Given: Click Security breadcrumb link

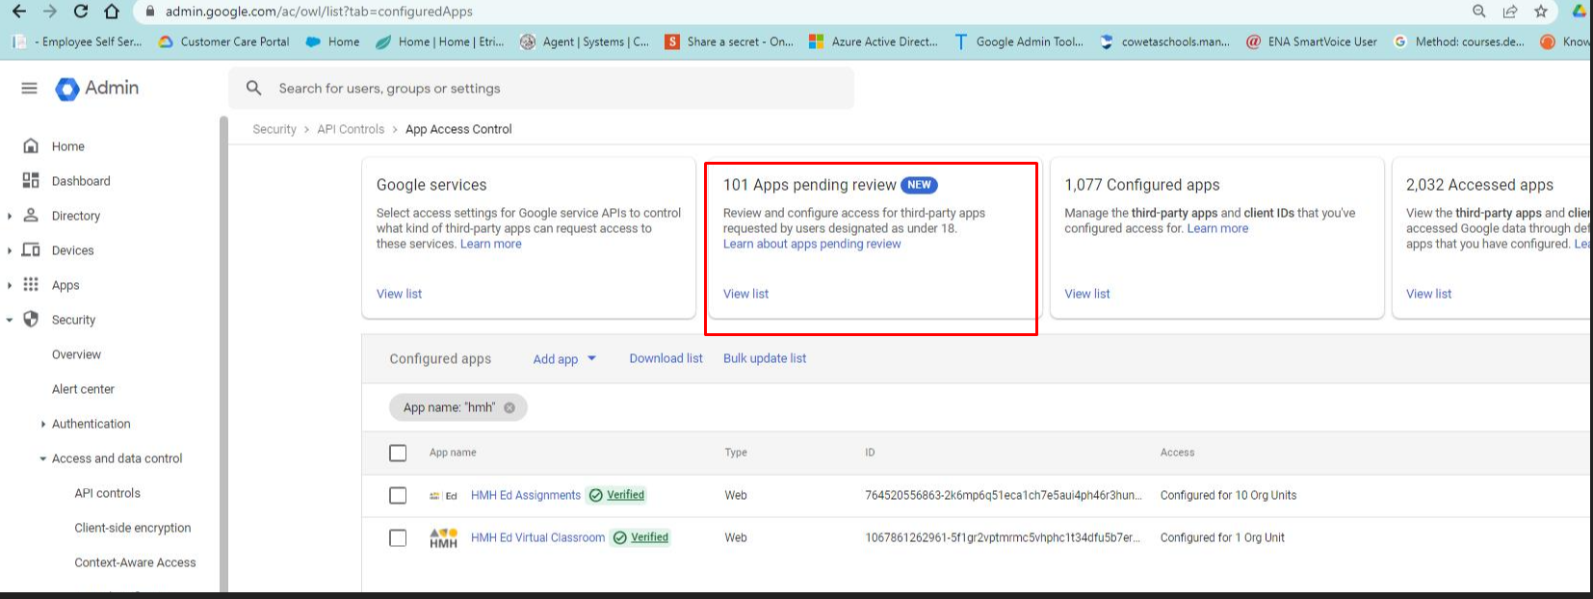Looking at the screenshot, I should (274, 129).
